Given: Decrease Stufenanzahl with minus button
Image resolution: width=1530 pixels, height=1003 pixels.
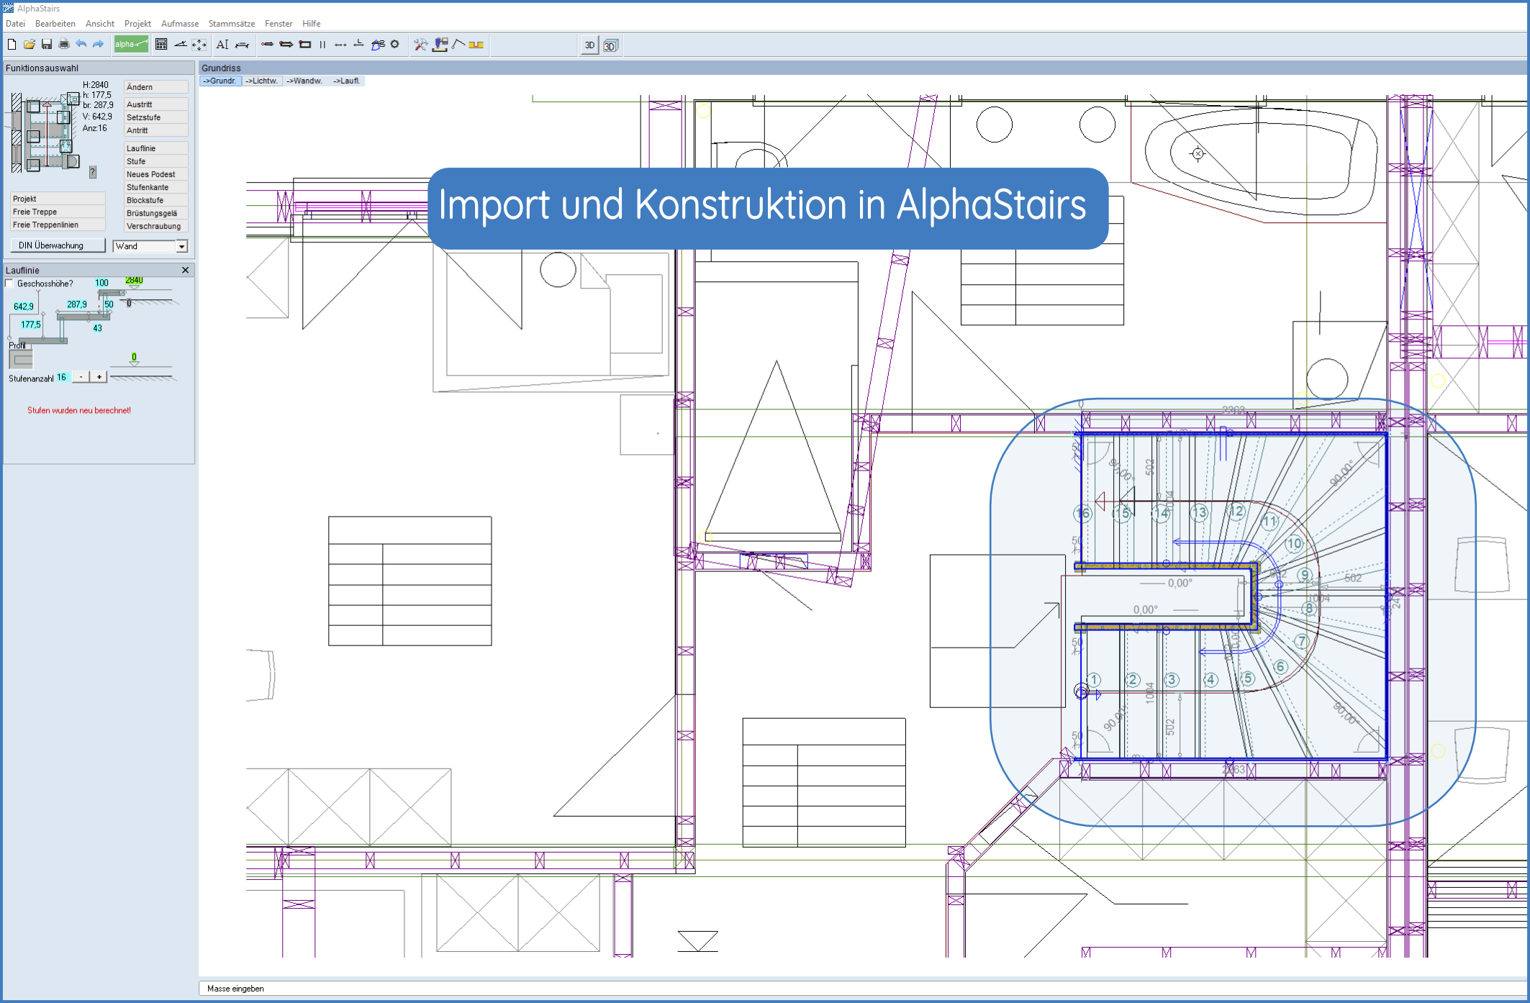Looking at the screenshot, I should pos(81,377).
